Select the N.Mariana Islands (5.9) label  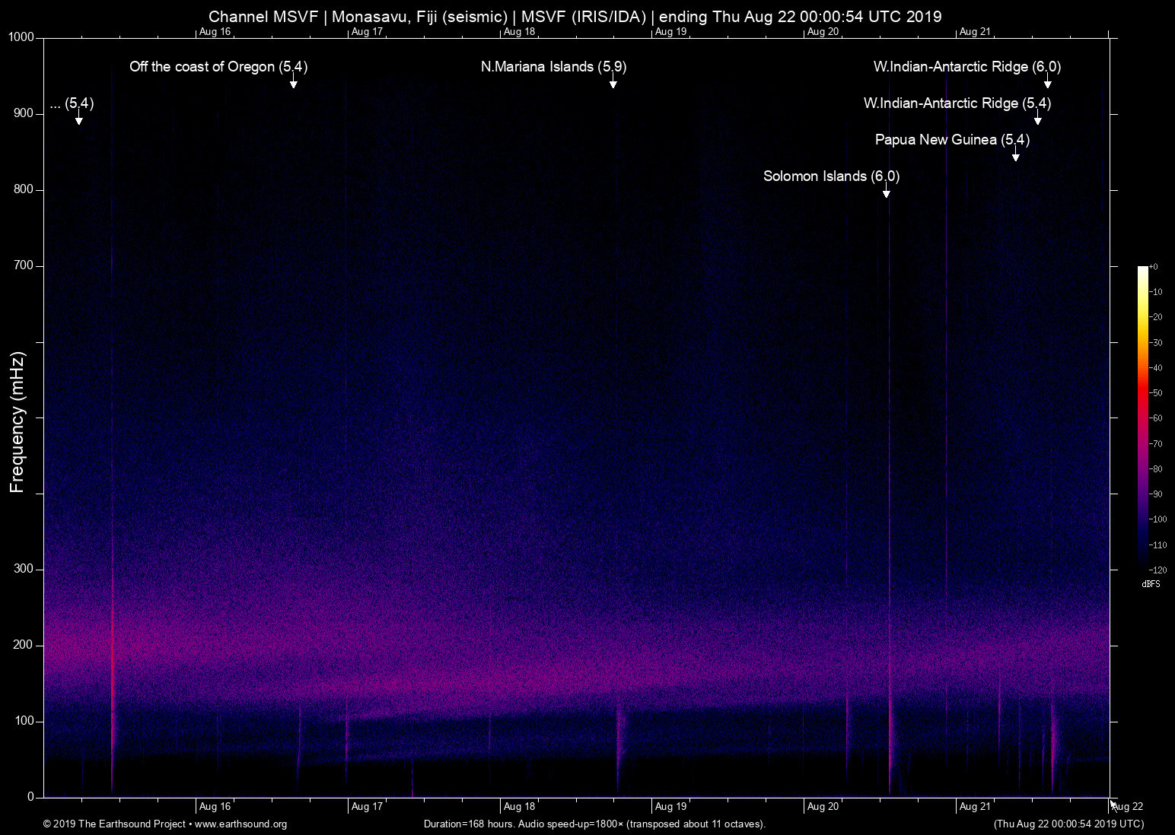(x=553, y=67)
